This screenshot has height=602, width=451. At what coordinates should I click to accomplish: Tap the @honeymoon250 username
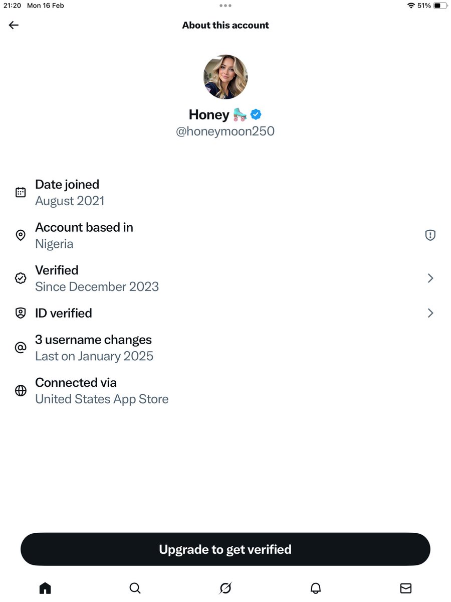(x=225, y=131)
